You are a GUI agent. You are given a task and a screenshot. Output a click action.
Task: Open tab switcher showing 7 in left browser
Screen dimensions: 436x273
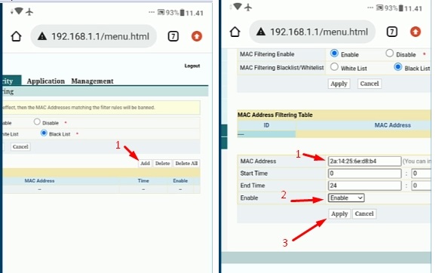point(173,36)
